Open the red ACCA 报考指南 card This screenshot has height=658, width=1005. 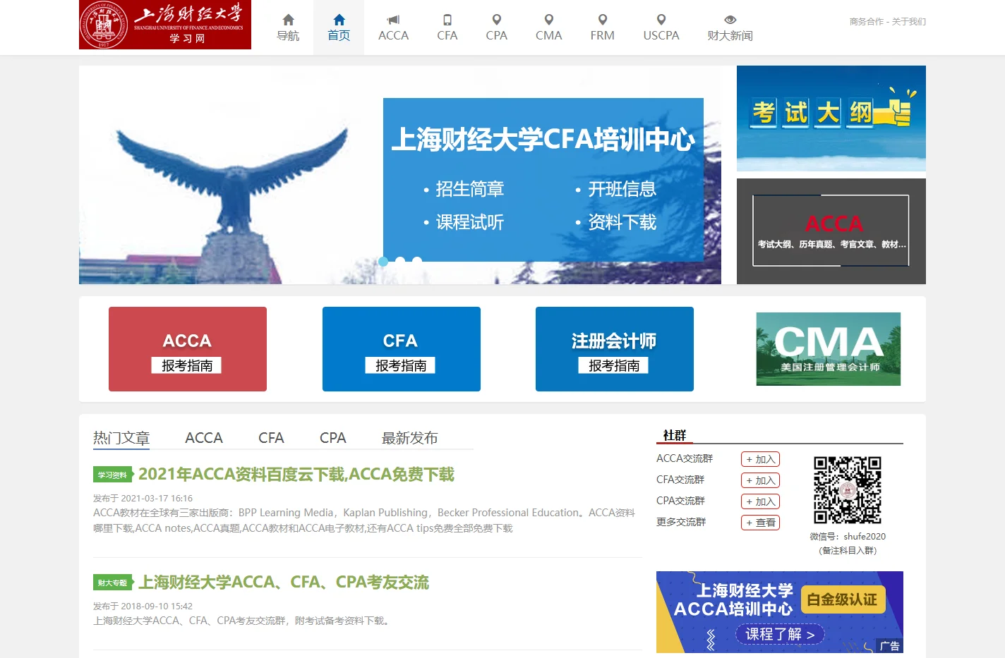188,349
